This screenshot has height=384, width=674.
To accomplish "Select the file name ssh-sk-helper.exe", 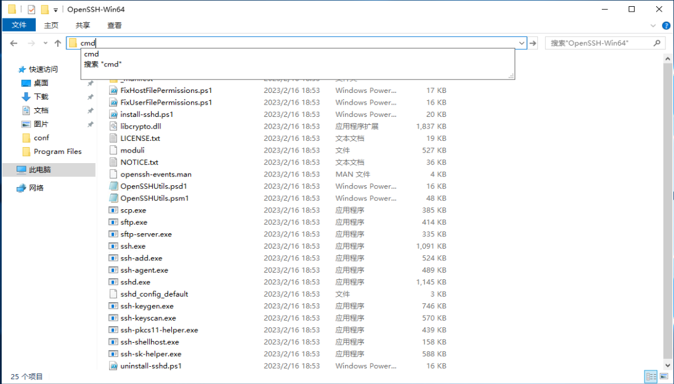I will point(151,354).
